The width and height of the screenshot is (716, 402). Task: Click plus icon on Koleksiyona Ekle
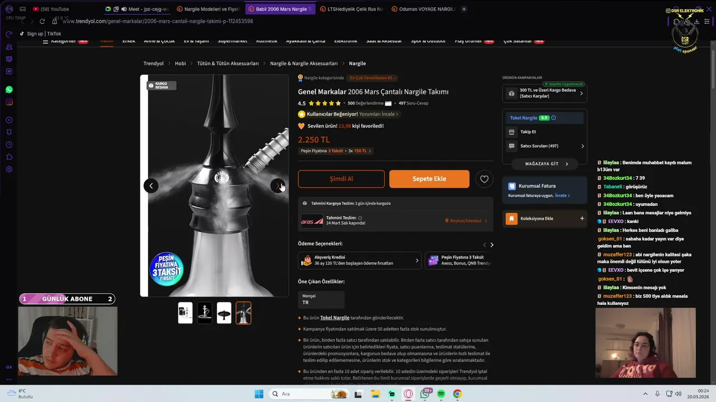(x=582, y=218)
